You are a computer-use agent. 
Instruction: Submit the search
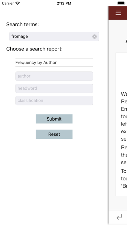(54, 119)
